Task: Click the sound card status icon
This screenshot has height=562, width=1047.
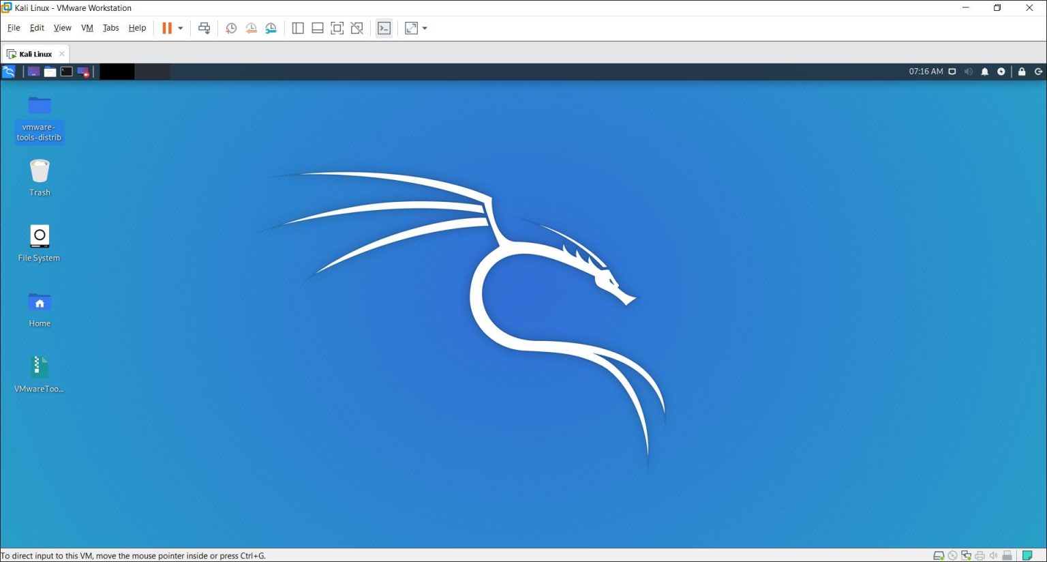Action: pos(994,556)
